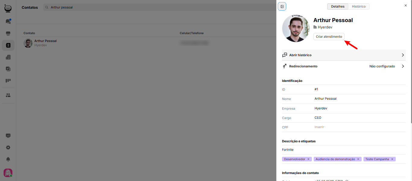Open the kanban board icon in sidebar
This screenshot has width=412, height=181.
(8, 81)
